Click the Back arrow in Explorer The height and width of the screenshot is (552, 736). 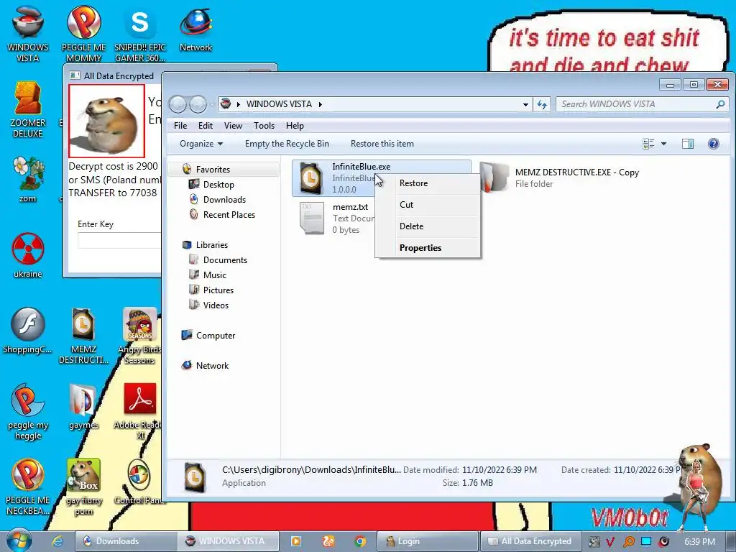tap(178, 104)
